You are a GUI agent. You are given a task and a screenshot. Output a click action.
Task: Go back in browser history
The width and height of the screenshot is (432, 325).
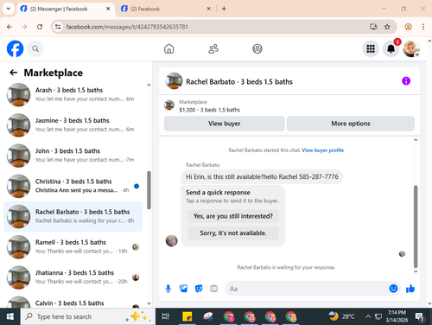[10, 27]
